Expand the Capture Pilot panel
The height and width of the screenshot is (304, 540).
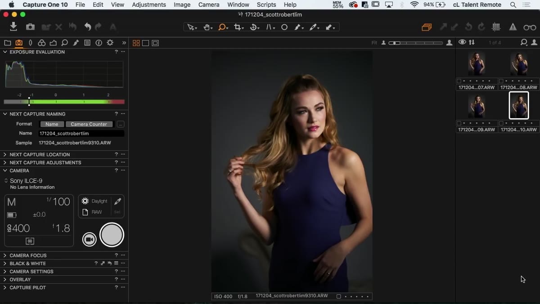5,288
